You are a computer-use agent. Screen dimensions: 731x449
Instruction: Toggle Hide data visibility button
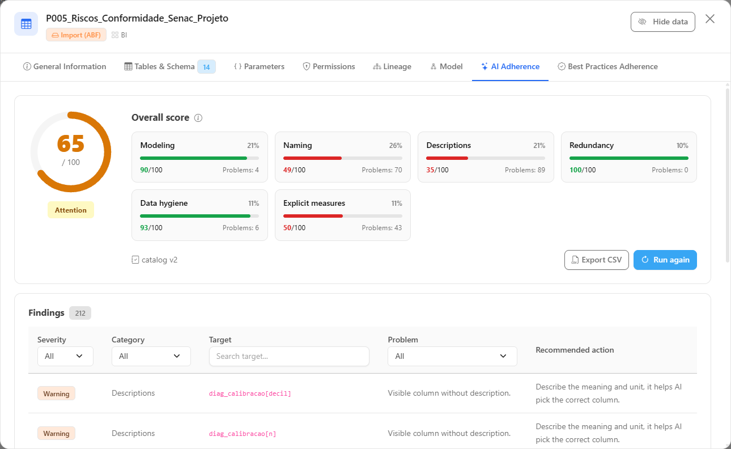(x=663, y=22)
